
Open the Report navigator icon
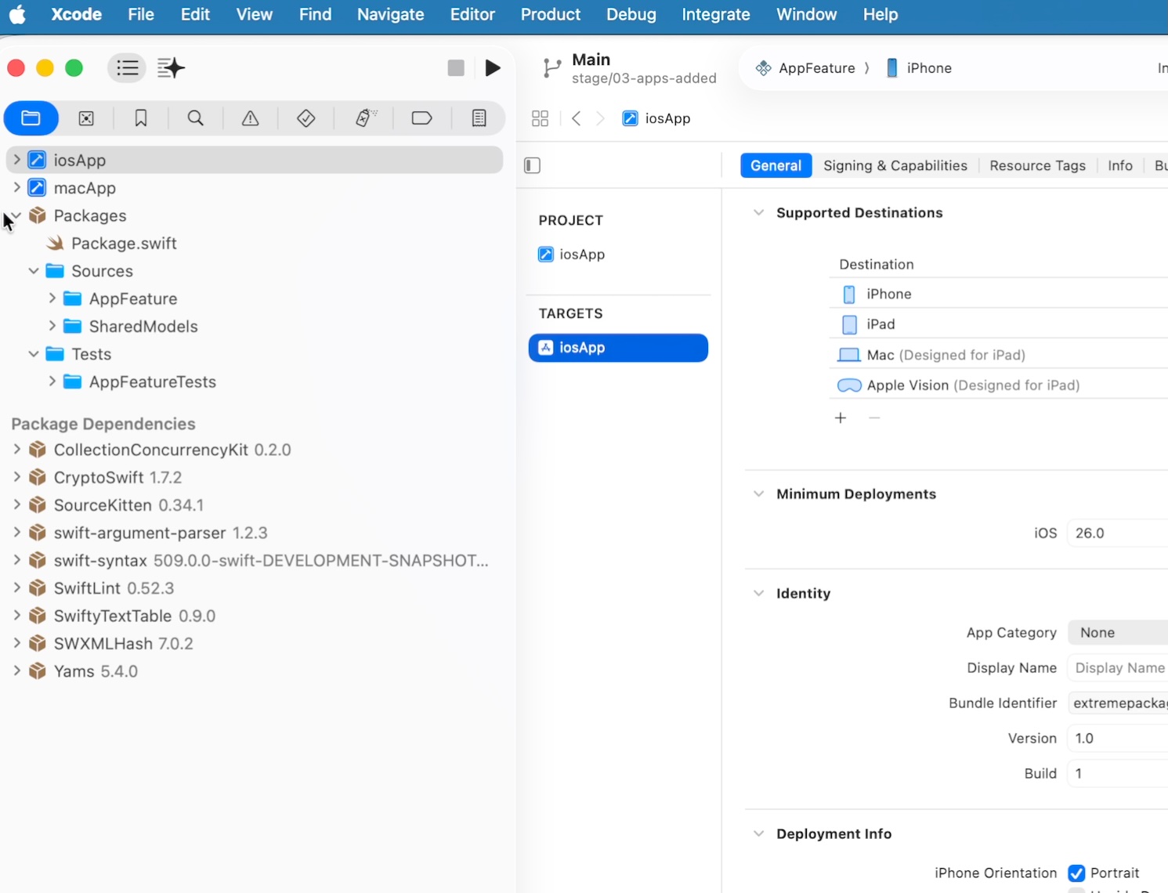(479, 118)
